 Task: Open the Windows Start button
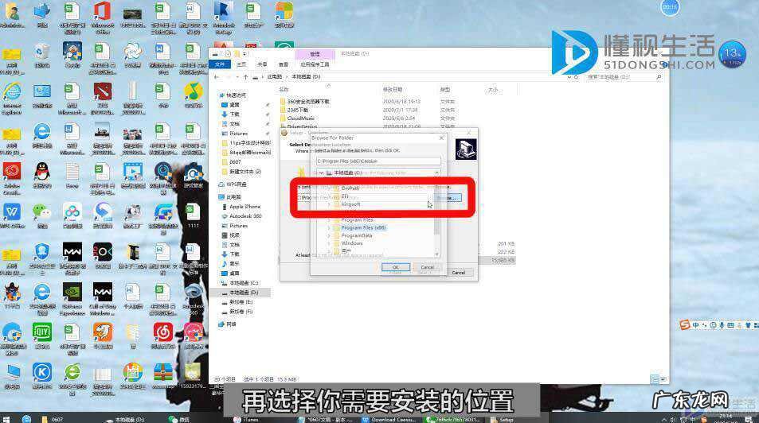(x=6, y=419)
